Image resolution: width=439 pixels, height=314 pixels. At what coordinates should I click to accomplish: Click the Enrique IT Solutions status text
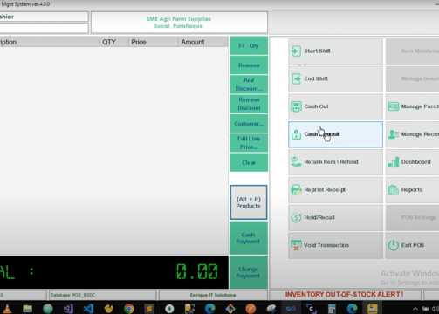click(x=213, y=295)
